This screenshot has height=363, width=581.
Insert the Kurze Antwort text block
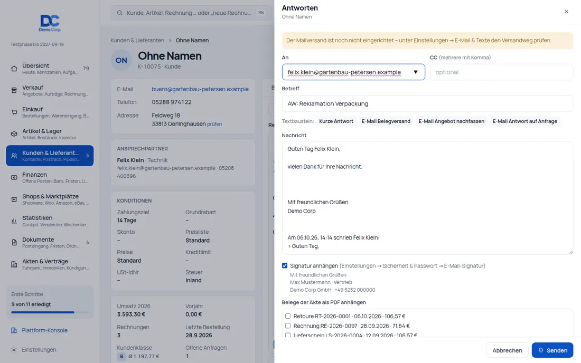click(x=336, y=121)
